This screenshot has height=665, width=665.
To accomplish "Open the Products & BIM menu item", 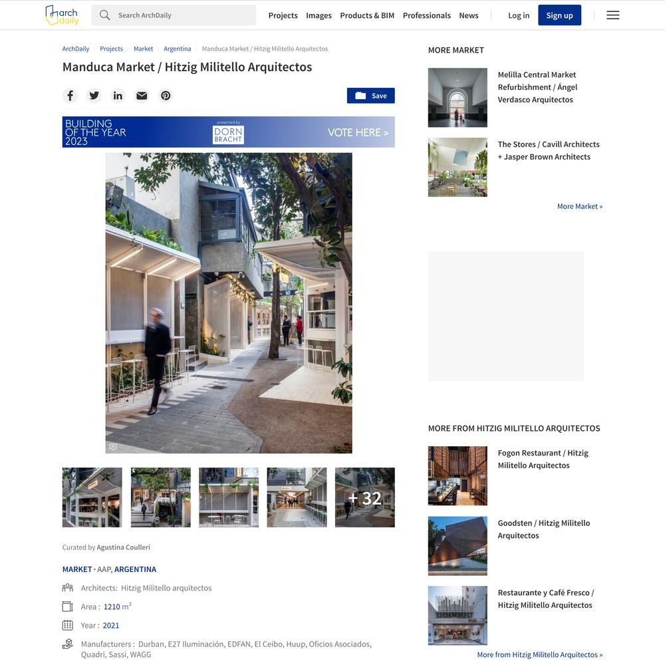I will [x=367, y=15].
